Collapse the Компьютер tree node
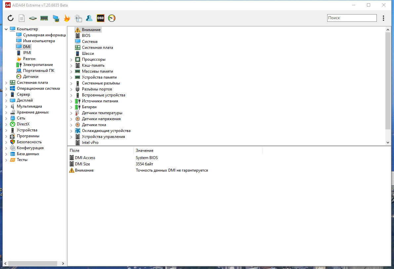This screenshot has width=394, height=269. tap(6, 29)
